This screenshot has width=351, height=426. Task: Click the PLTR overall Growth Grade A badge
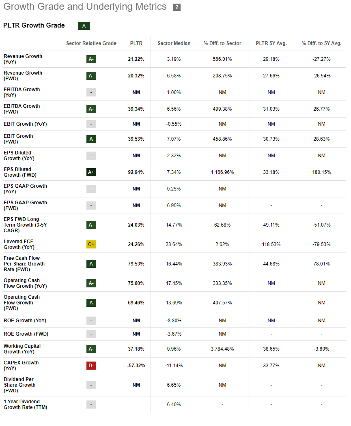[84, 26]
